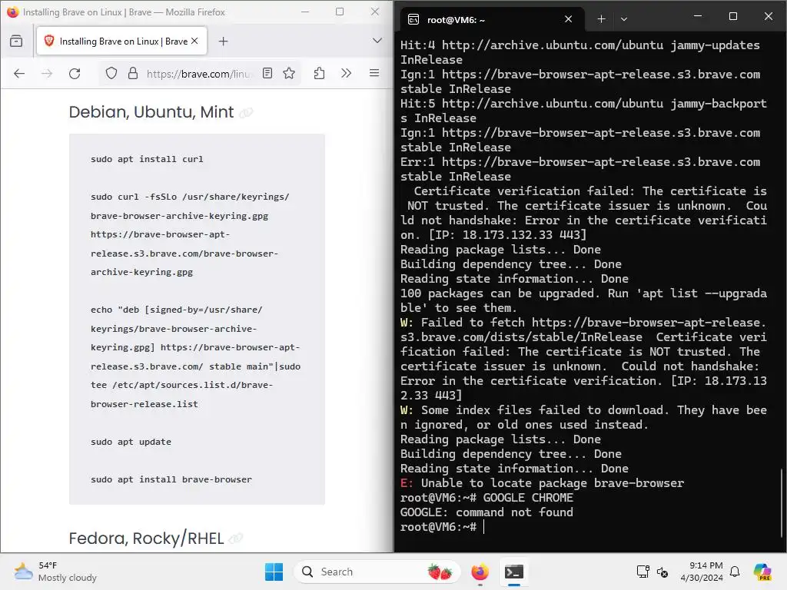The width and height of the screenshot is (787, 590).
Task: Click 'root@VM6:~# GOOGLE CHROME' line
Action: [486, 498]
